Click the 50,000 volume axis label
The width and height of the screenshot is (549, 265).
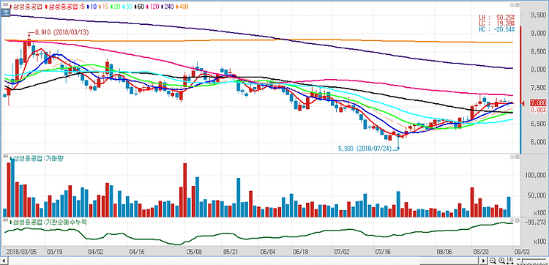click(537, 195)
